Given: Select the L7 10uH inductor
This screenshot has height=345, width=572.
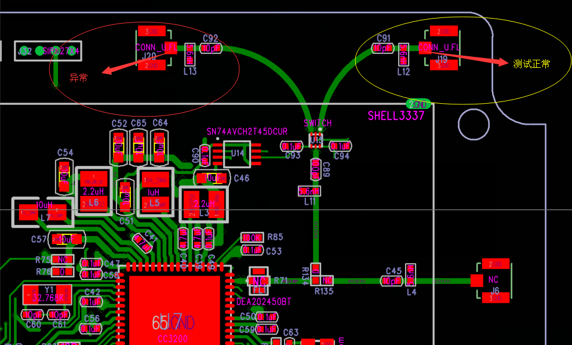Looking at the screenshot, I should point(43,212).
